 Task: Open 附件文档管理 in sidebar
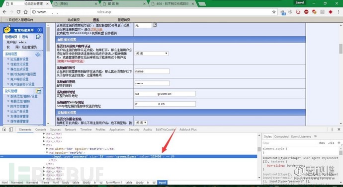tap(19, 106)
